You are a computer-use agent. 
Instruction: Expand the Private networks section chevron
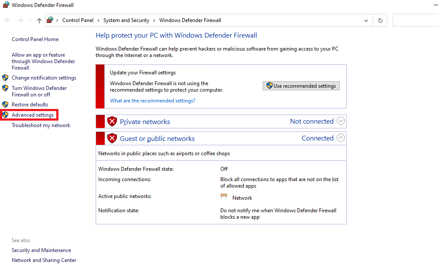tap(341, 121)
